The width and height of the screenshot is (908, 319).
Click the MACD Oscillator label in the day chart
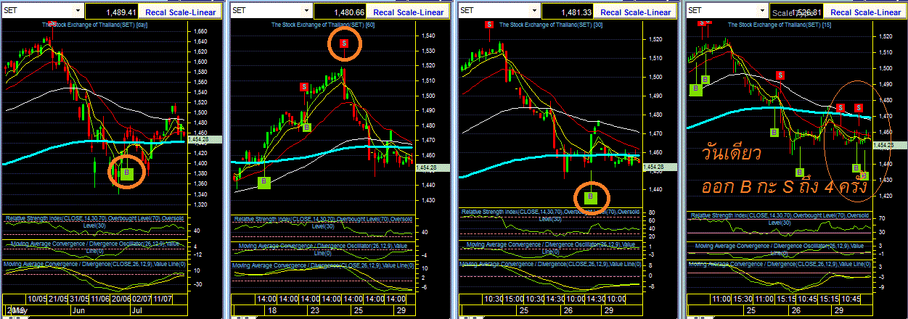tap(94, 247)
